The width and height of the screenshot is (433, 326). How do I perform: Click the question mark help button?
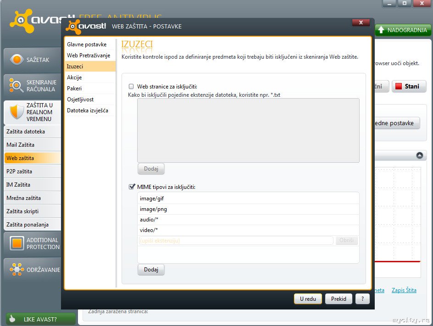point(362,298)
